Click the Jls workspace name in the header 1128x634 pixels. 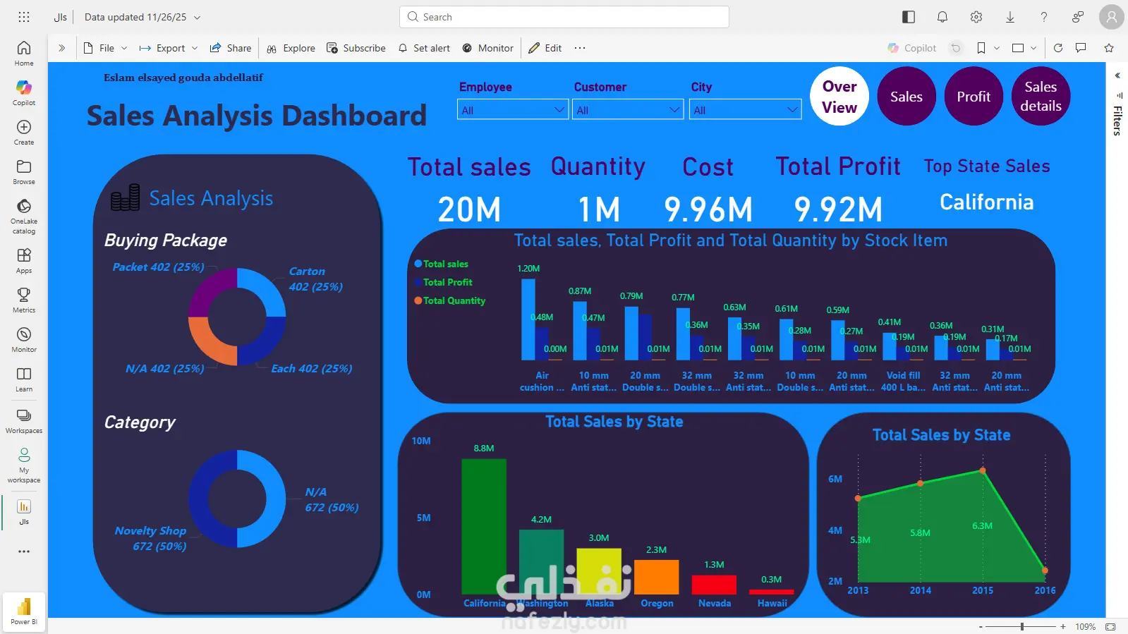(61, 17)
